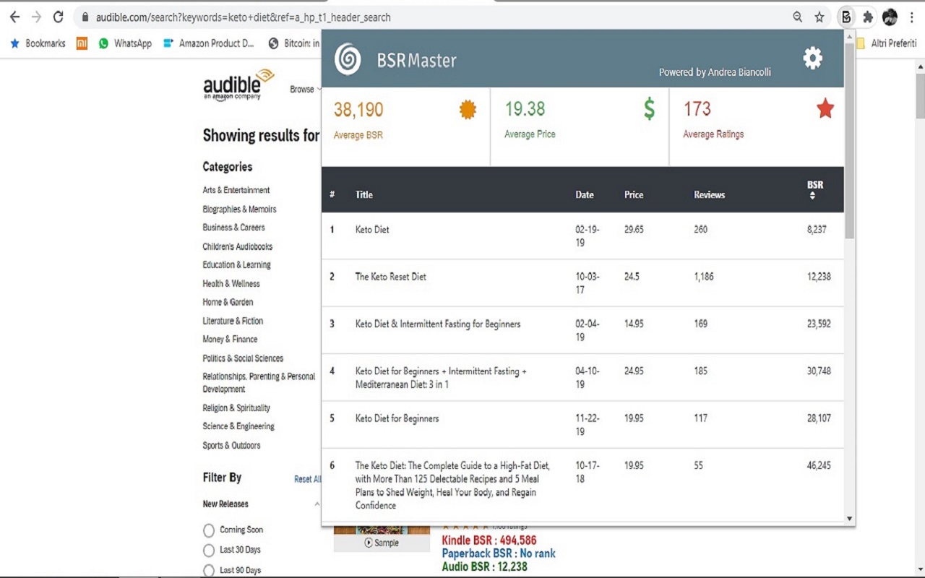
Task: Select the Last 30 Days radio button
Action: pyautogui.click(x=209, y=551)
